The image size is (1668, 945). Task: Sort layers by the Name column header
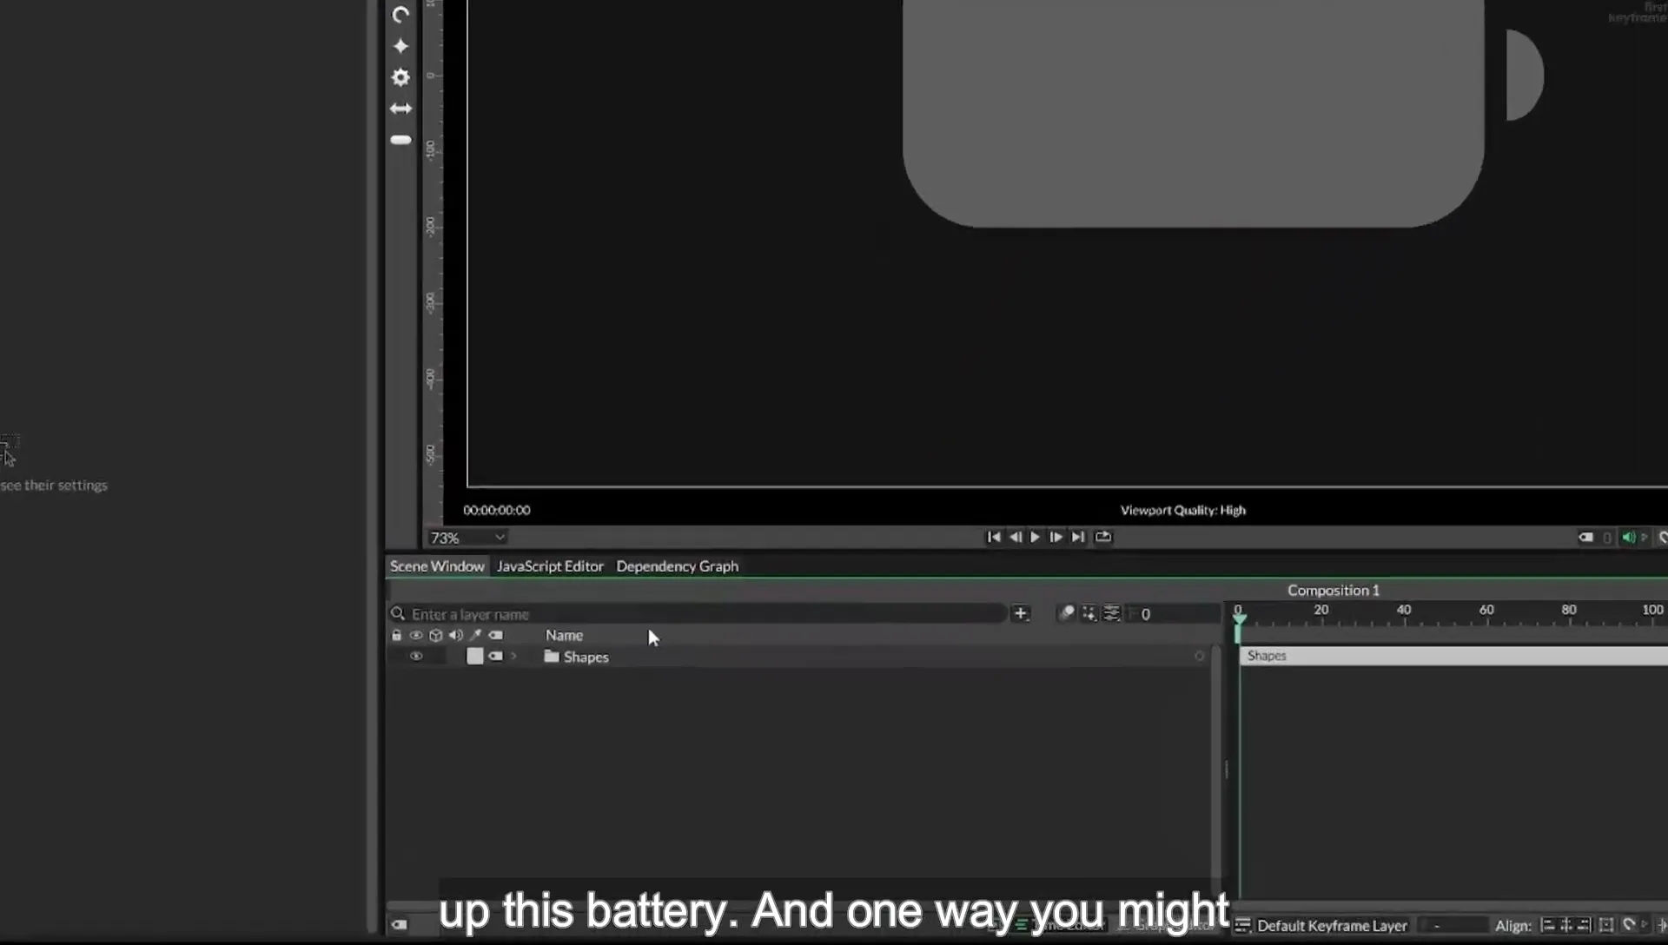(565, 636)
